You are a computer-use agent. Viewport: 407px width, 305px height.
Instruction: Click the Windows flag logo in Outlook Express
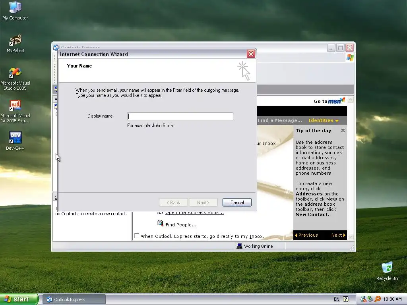350,58
